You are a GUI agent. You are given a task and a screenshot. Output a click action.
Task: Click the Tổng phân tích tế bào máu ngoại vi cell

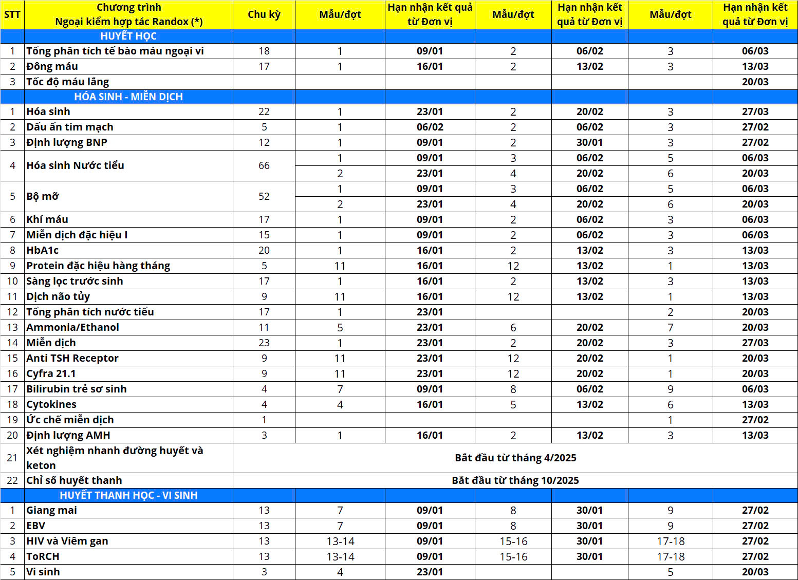click(x=115, y=51)
